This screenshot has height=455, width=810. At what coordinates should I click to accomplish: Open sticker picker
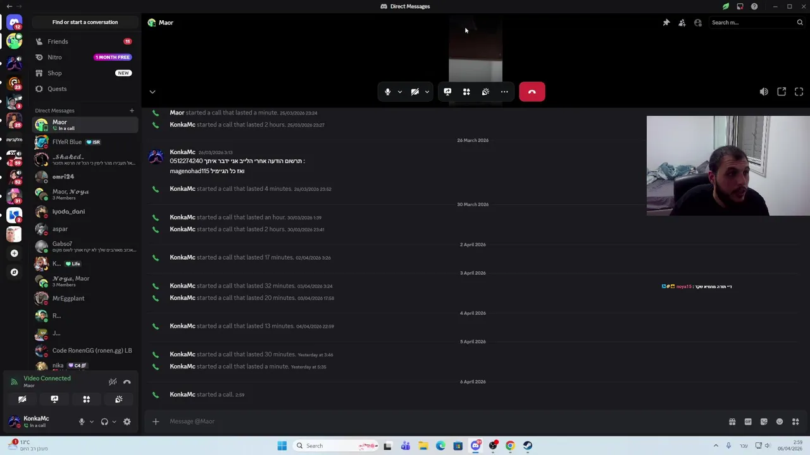point(764,422)
